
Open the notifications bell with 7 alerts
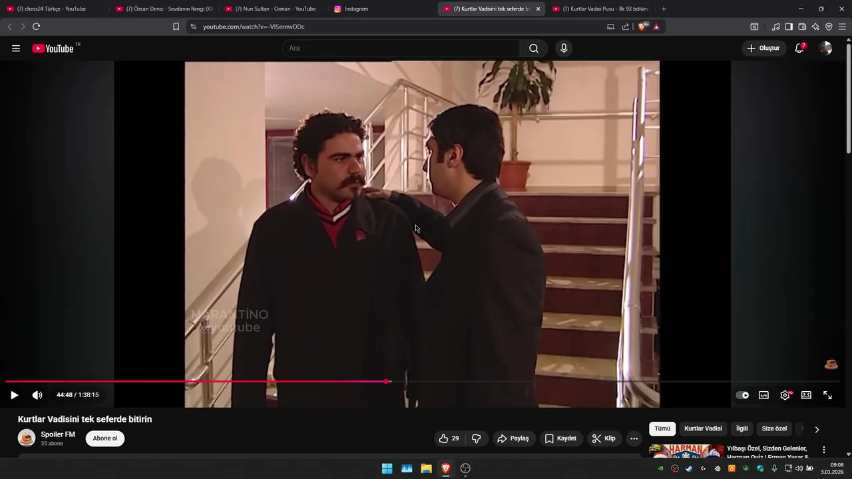[800, 48]
